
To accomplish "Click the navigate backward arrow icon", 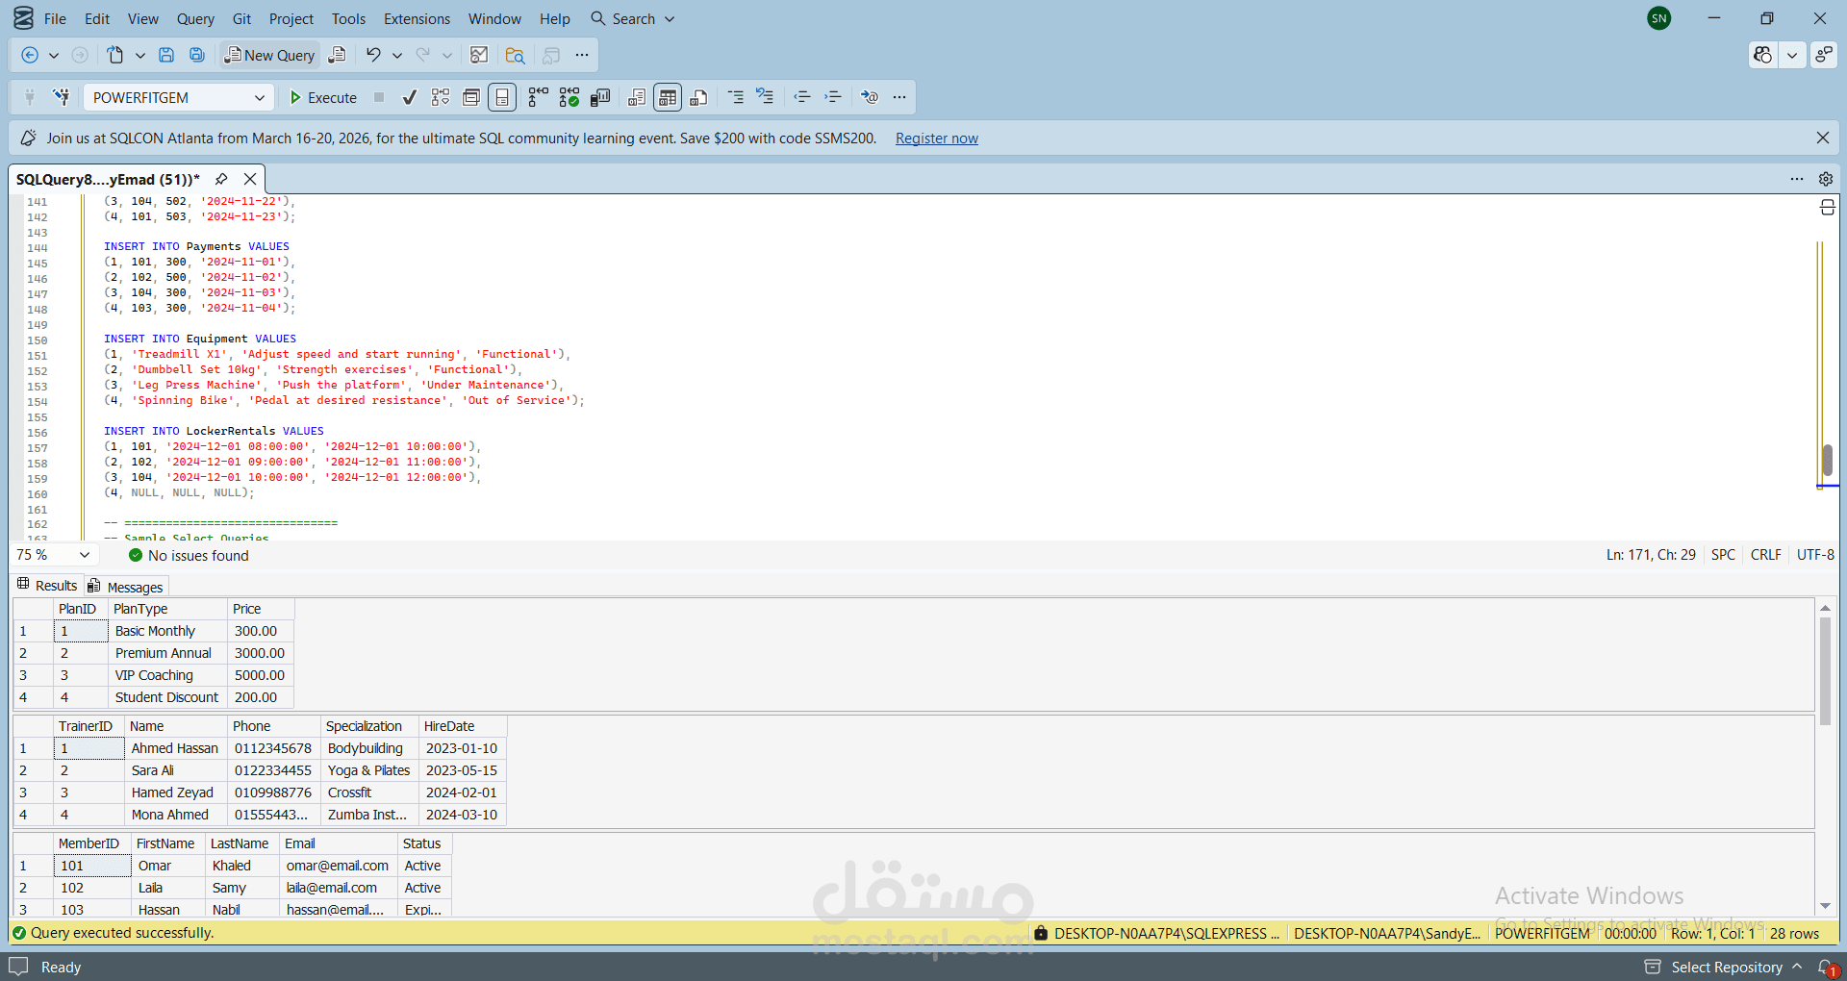I will [x=30, y=55].
